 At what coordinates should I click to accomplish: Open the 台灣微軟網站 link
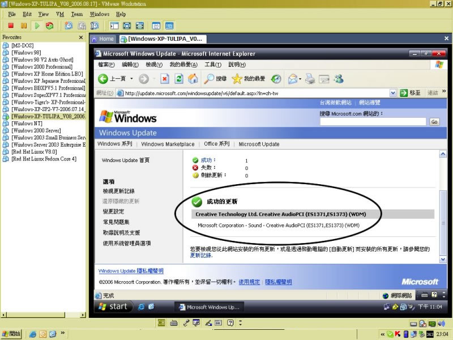[x=336, y=103]
